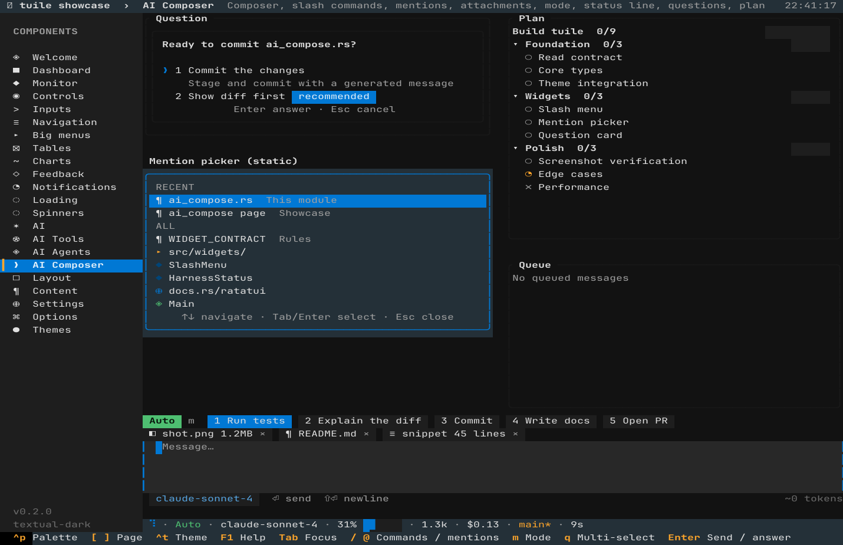Collapse the Polish plan group

click(x=515, y=148)
